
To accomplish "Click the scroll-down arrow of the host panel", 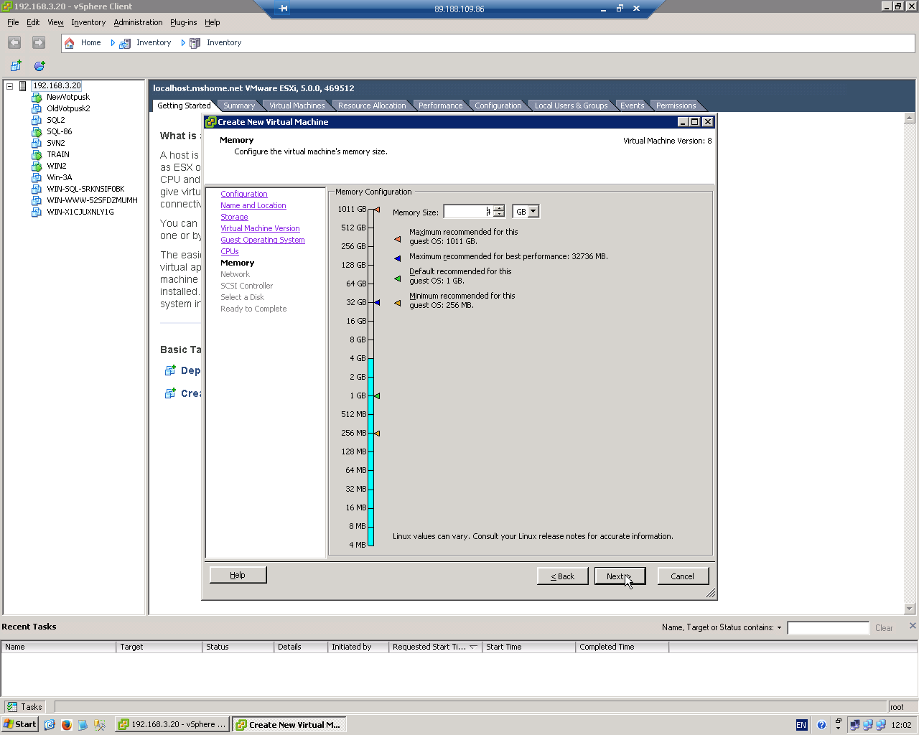I will (x=910, y=609).
